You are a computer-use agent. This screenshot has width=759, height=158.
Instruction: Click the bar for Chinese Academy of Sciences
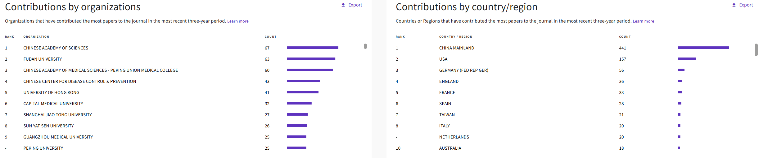tap(313, 48)
